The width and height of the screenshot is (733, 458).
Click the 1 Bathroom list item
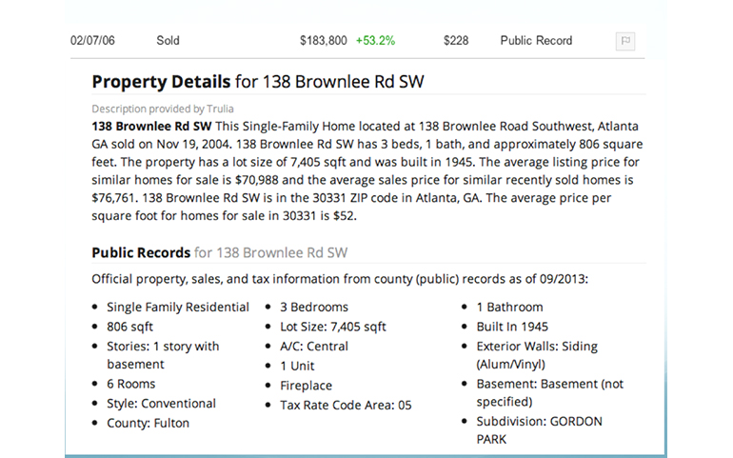pos(509,308)
